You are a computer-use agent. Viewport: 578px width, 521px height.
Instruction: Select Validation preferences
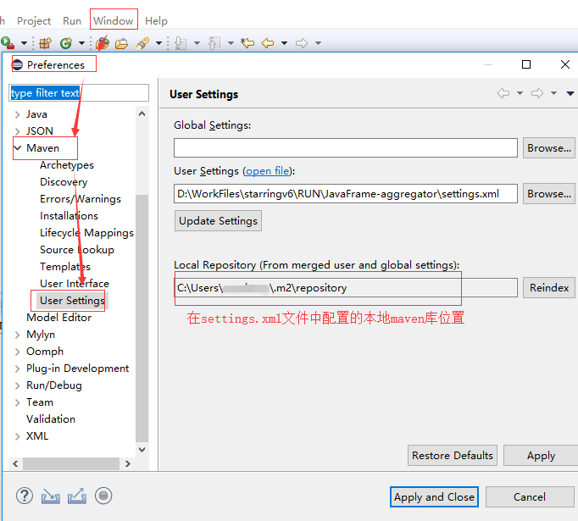[x=51, y=419]
